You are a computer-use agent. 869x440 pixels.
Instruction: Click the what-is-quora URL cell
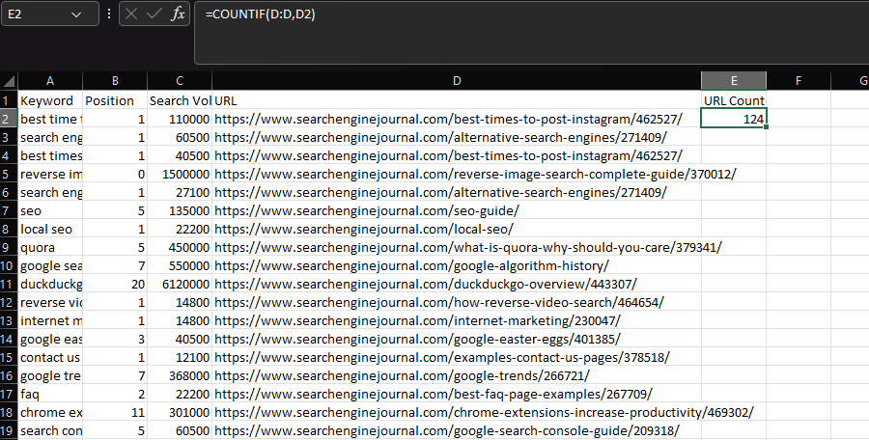[x=457, y=247]
